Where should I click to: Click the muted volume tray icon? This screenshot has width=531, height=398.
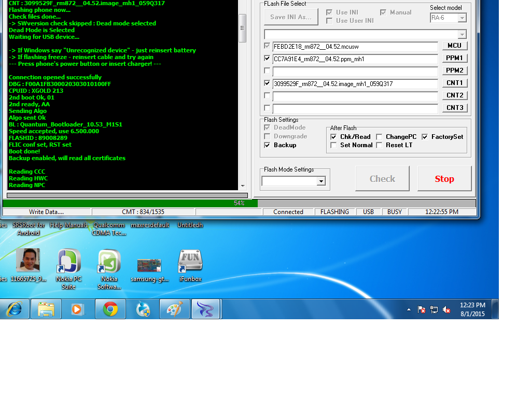tap(446, 310)
